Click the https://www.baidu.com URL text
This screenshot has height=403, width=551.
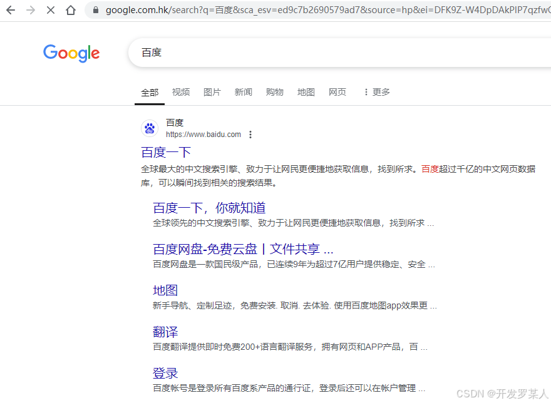(x=203, y=135)
